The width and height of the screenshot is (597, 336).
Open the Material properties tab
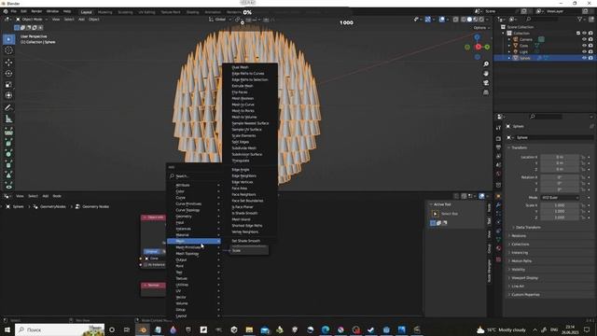click(498, 248)
